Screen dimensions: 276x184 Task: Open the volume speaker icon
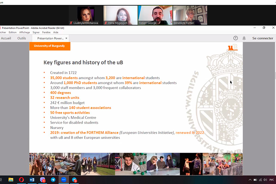pyautogui.click(x=265, y=180)
